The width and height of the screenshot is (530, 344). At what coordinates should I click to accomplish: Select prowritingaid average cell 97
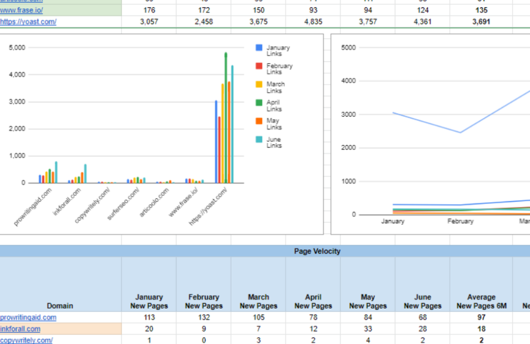481,318
